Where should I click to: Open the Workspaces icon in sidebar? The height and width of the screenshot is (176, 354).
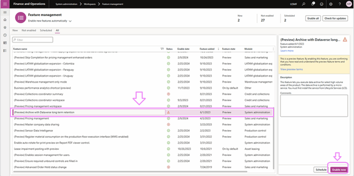[5, 43]
